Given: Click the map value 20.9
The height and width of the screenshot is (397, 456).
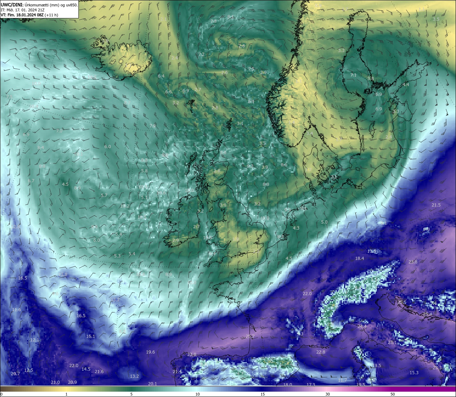Looking at the screenshot, I should click(72, 382).
